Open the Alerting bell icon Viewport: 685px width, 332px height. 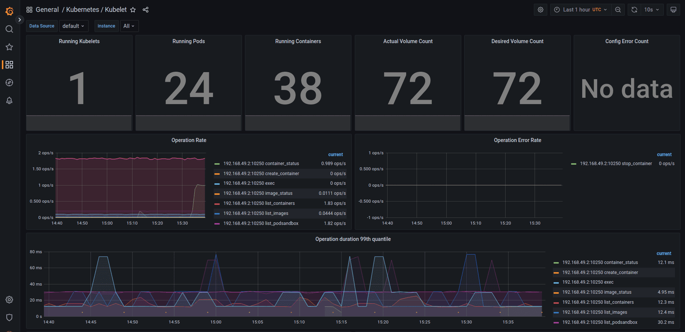tap(9, 100)
